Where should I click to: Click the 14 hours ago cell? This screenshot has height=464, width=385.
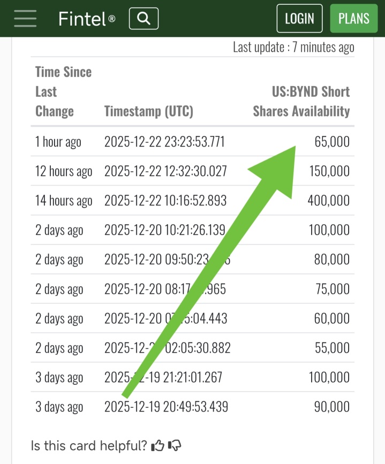click(64, 201)
